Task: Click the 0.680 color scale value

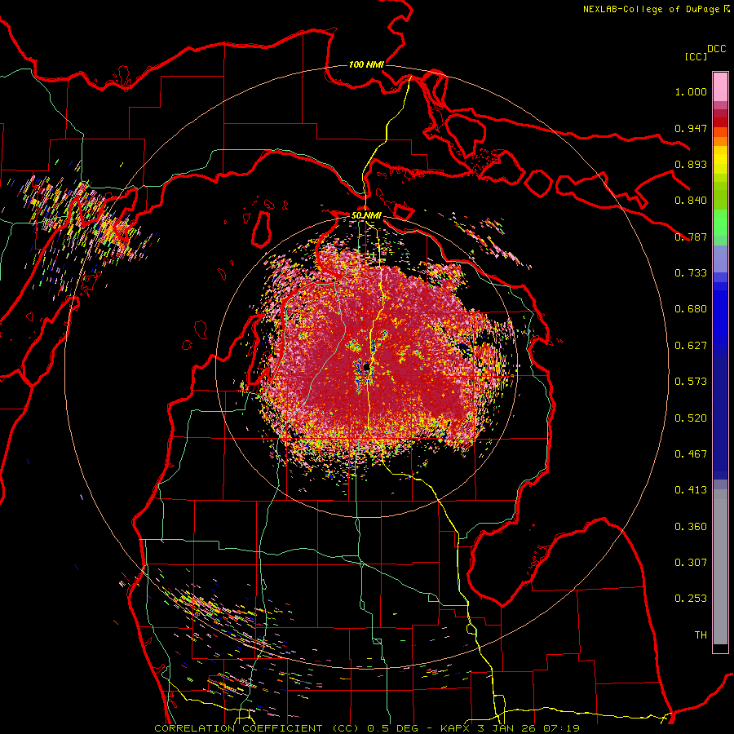Action: coord(691,309)
